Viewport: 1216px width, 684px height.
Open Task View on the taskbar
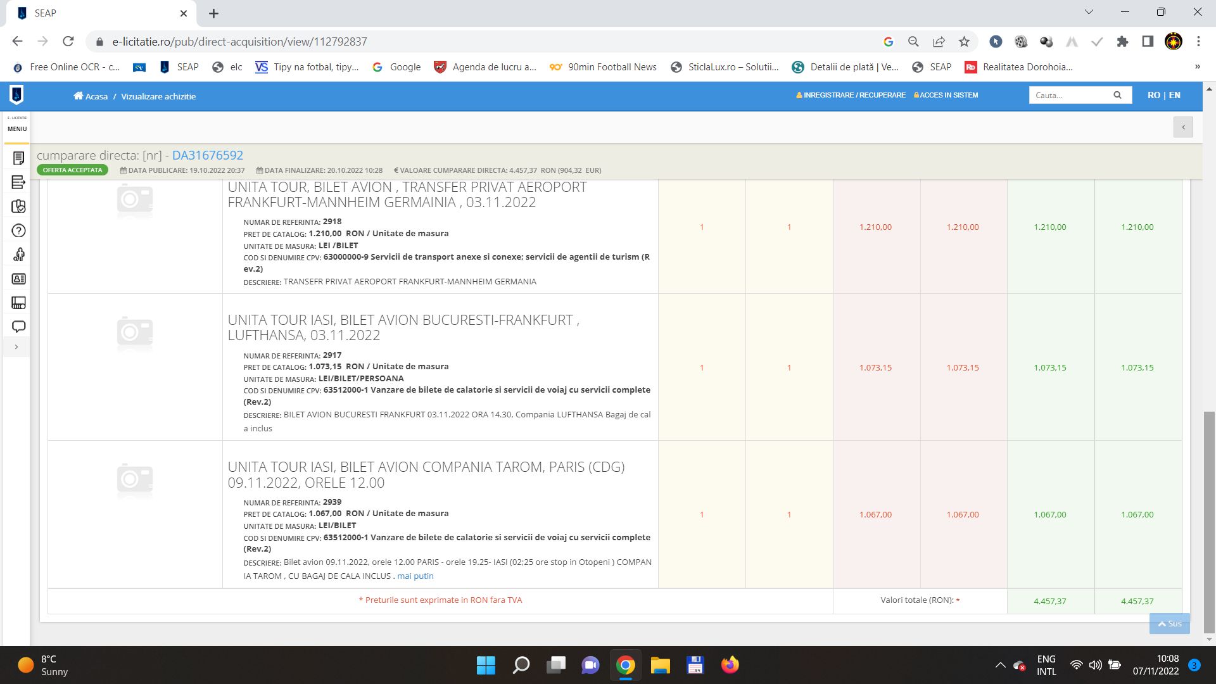[556, 665]
